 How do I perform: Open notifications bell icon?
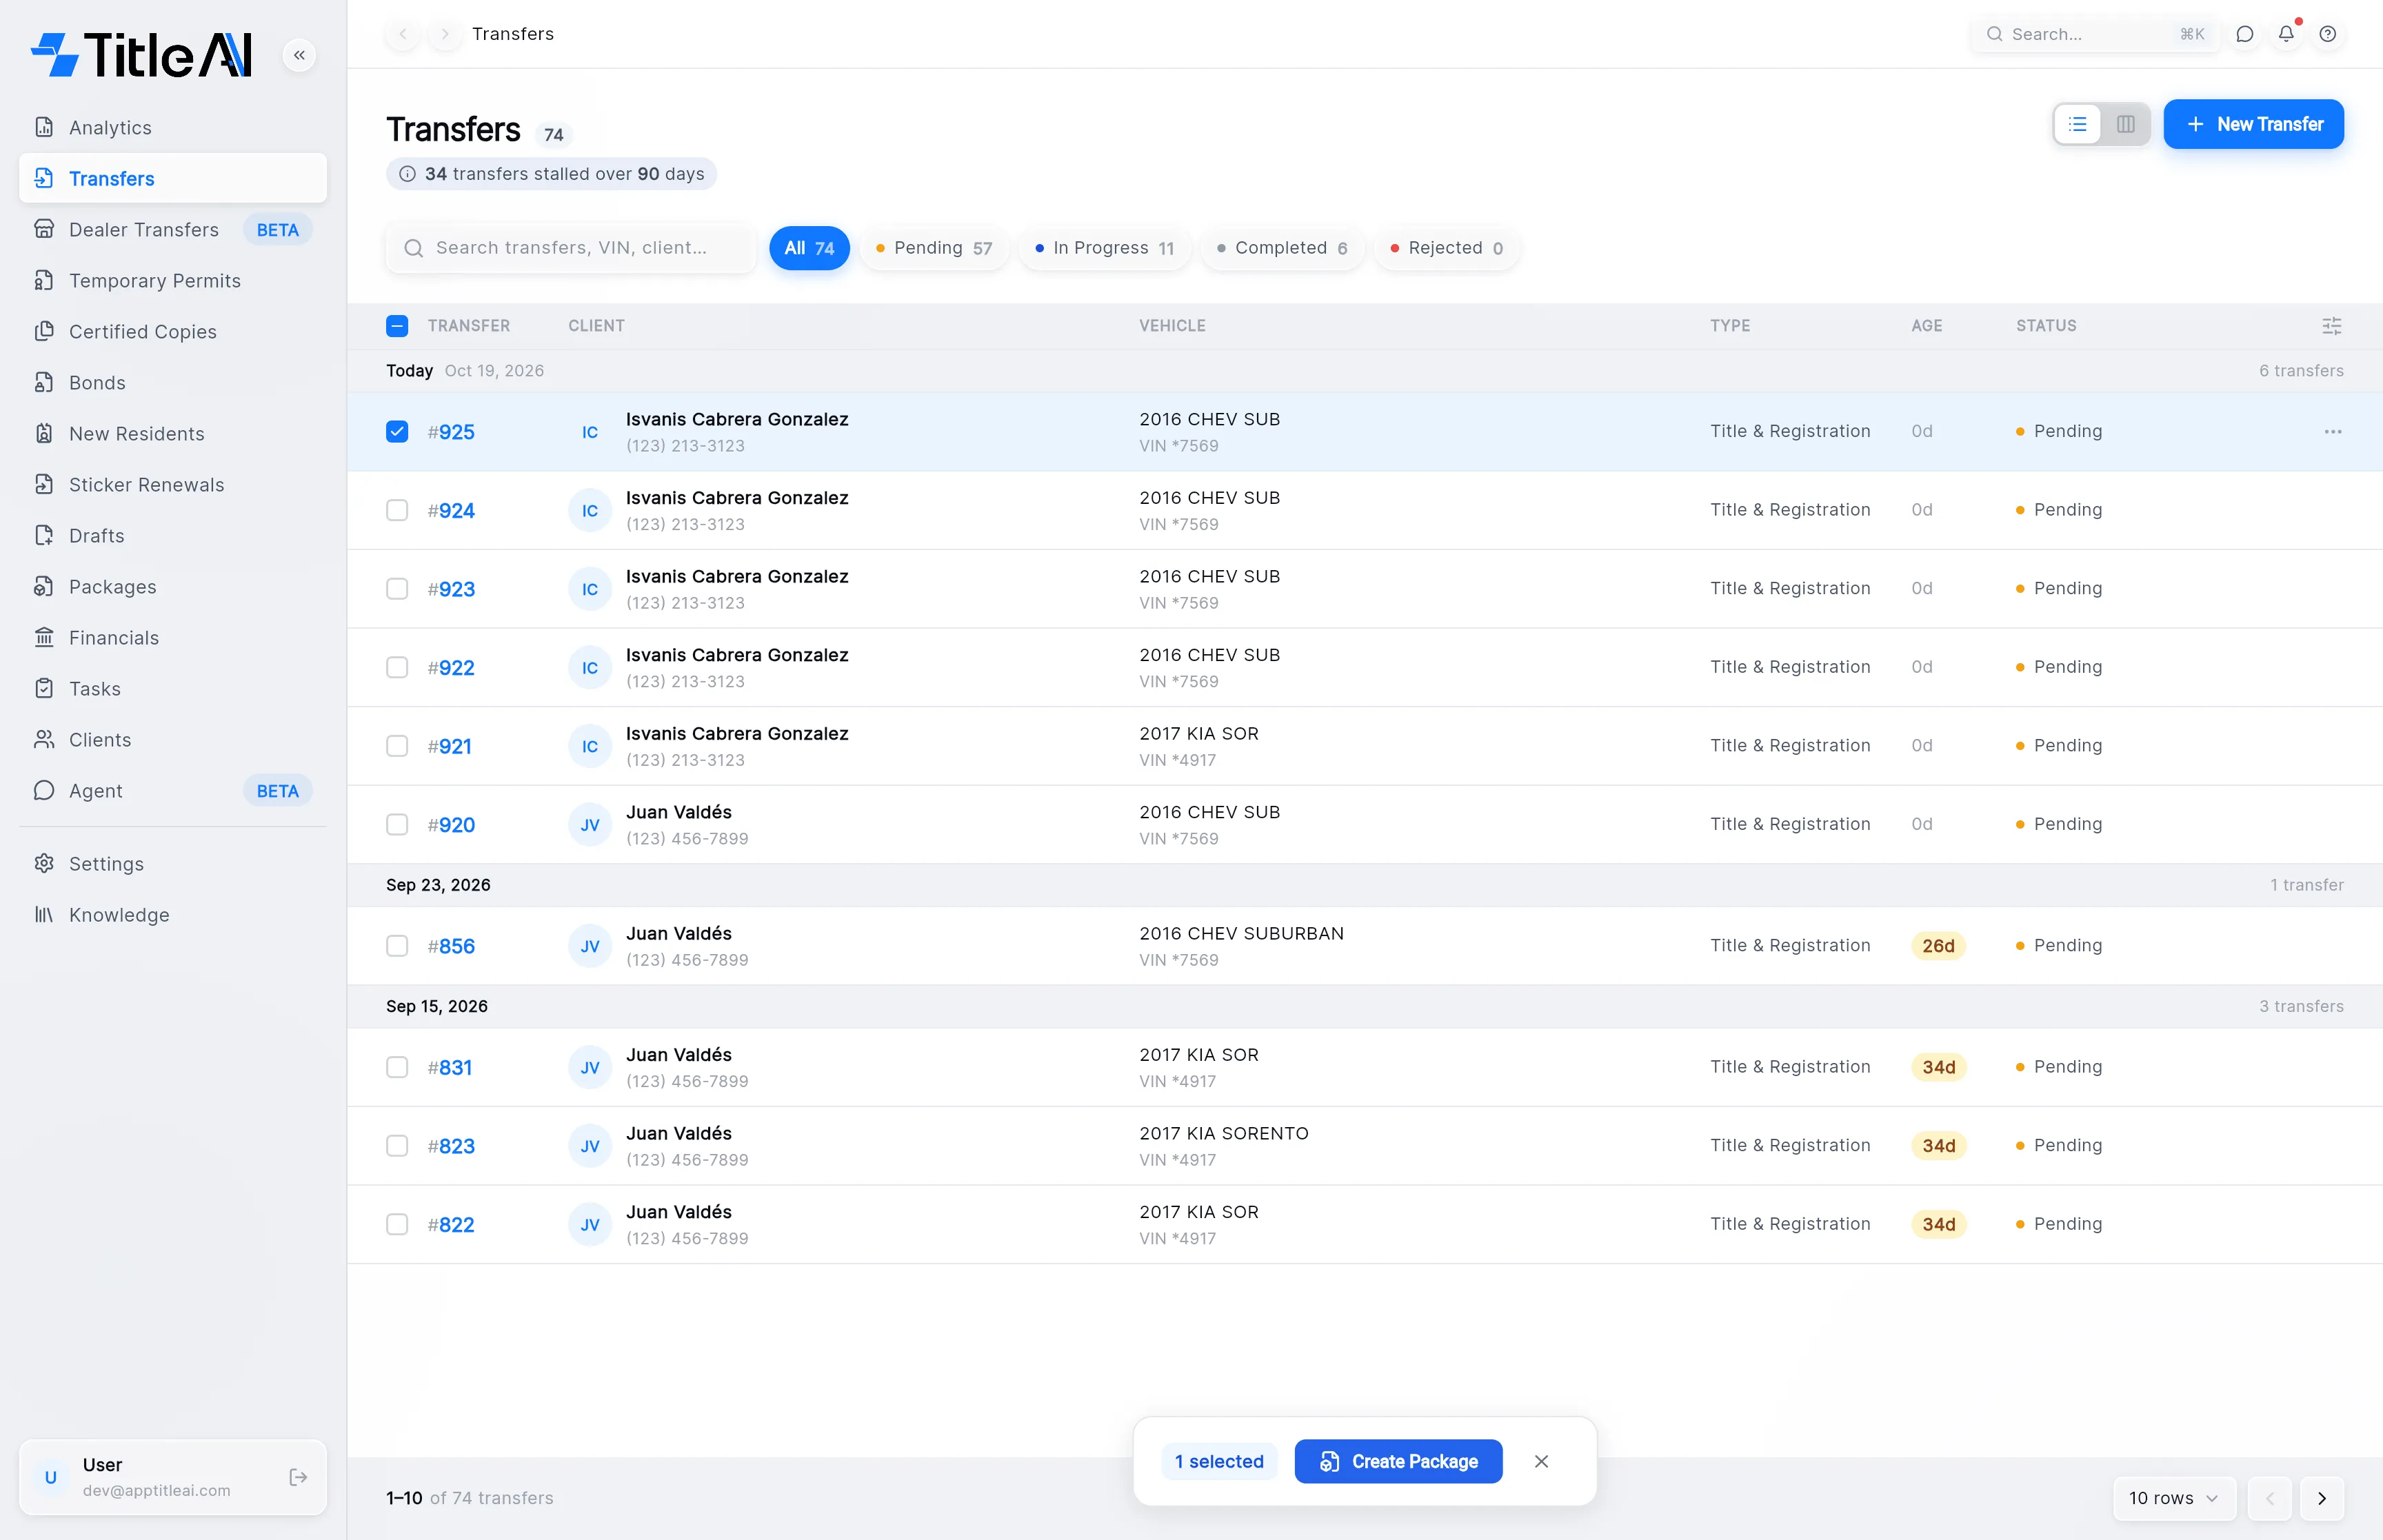[2286, 34]
